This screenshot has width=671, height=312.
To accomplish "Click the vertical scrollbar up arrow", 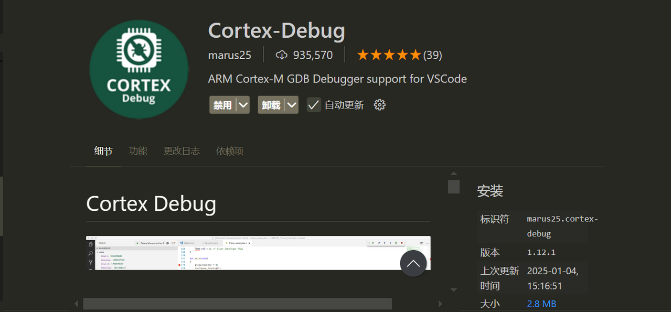I will click(454, 174).
